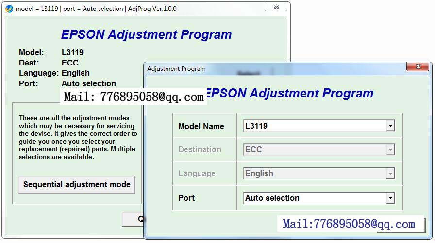Click the Model Name label
This screenshot has width=435, height=243.
(201, 127)
